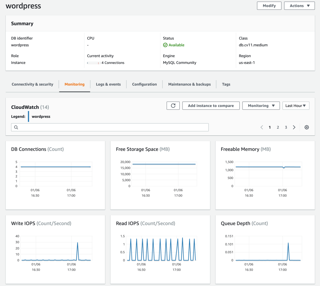Select the Configuration tab

pos(144,84)
